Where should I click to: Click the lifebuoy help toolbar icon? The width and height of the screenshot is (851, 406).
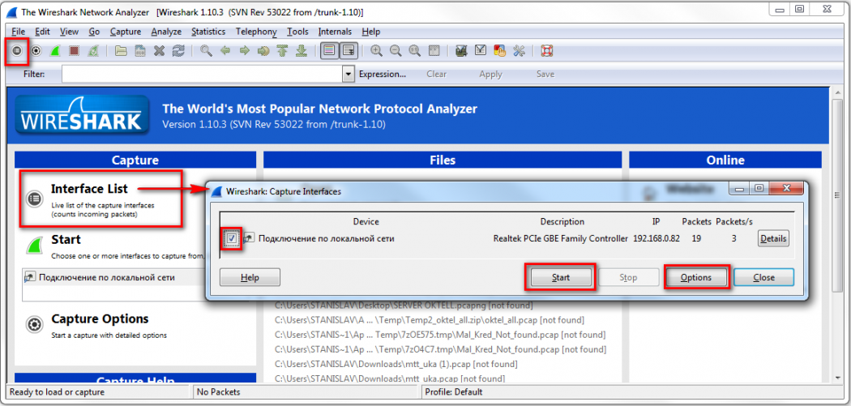546,51
